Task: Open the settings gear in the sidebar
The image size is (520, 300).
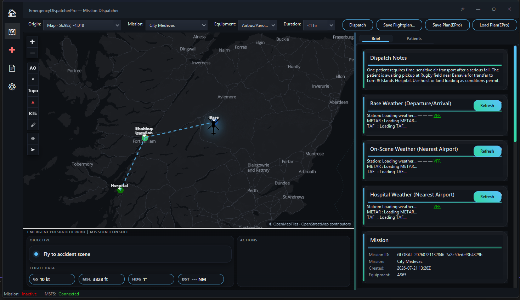Action: pyautogui.click(x=12, y=87)
